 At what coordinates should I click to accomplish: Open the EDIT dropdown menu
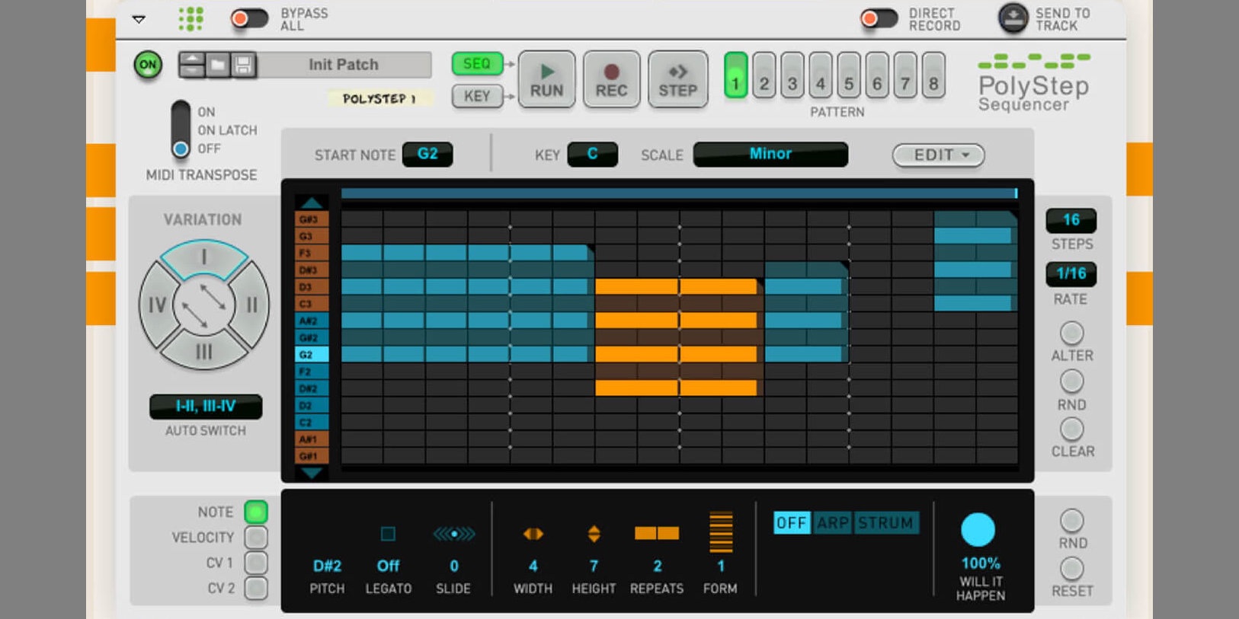click(938, 155)
